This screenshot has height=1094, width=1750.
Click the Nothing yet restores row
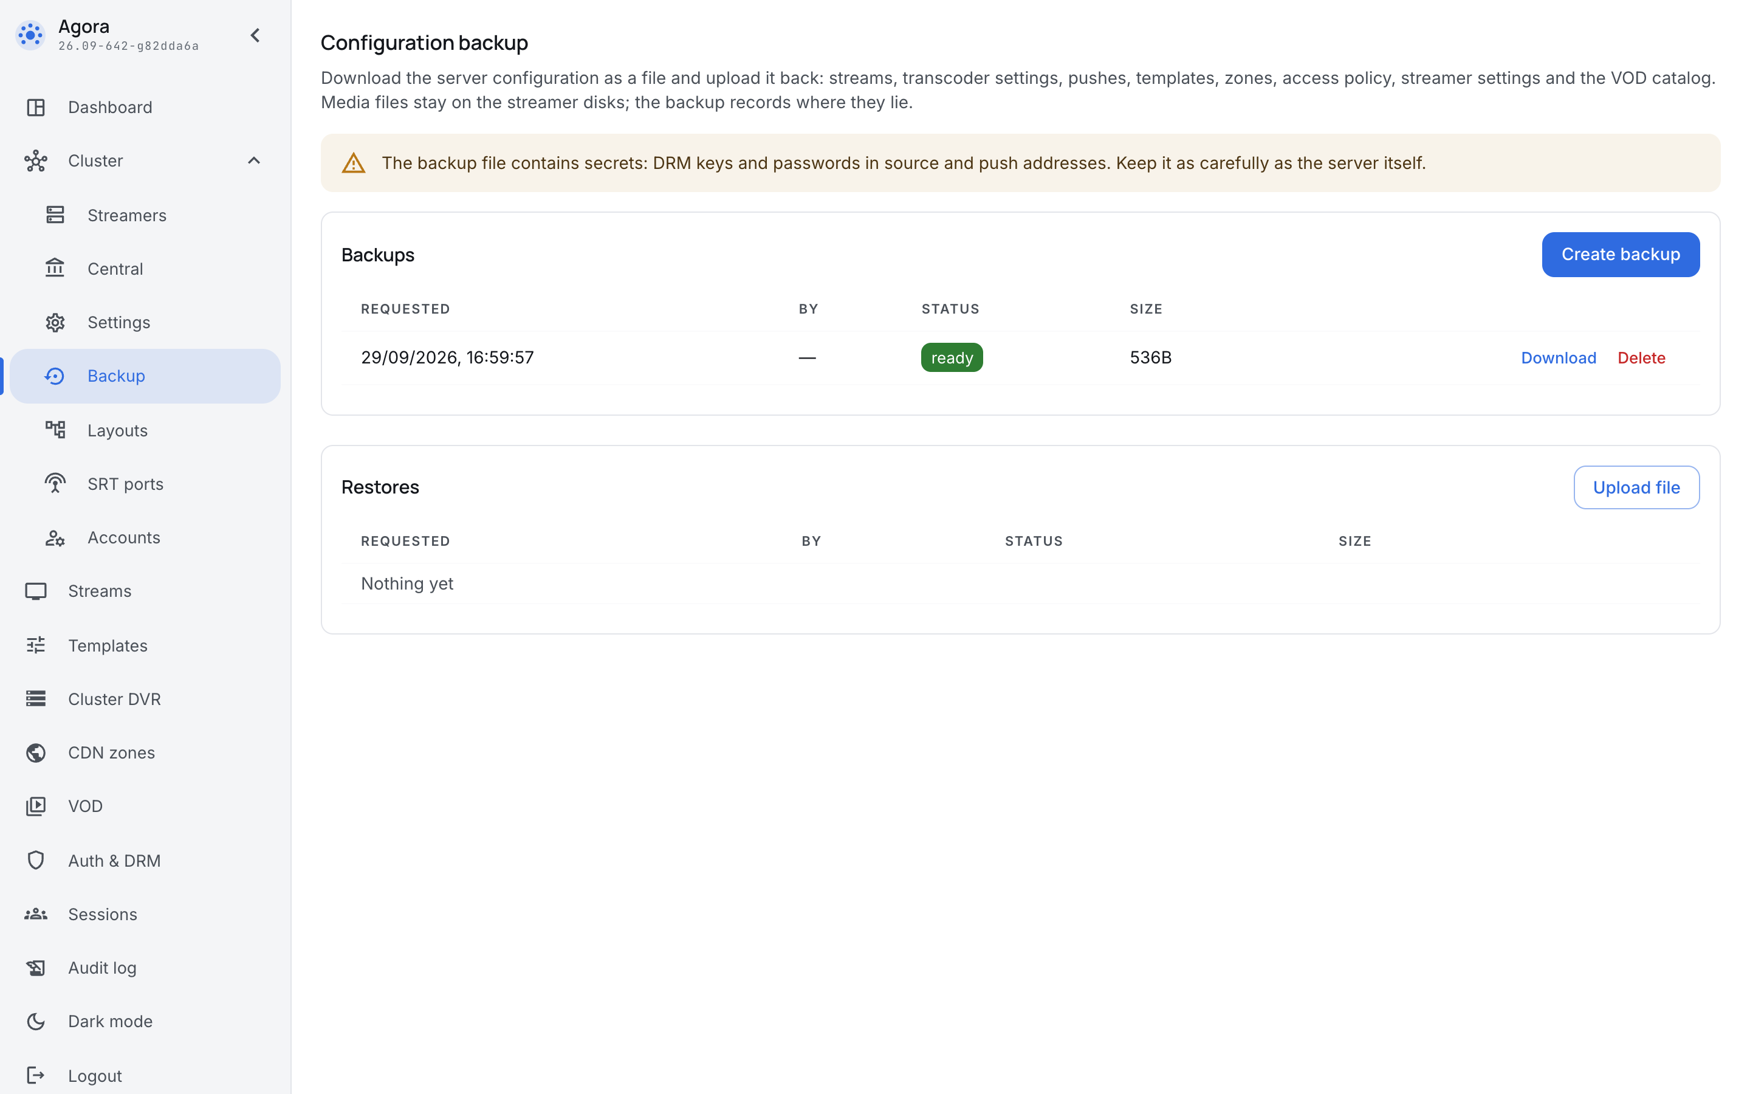click(x=1020, y=583)
